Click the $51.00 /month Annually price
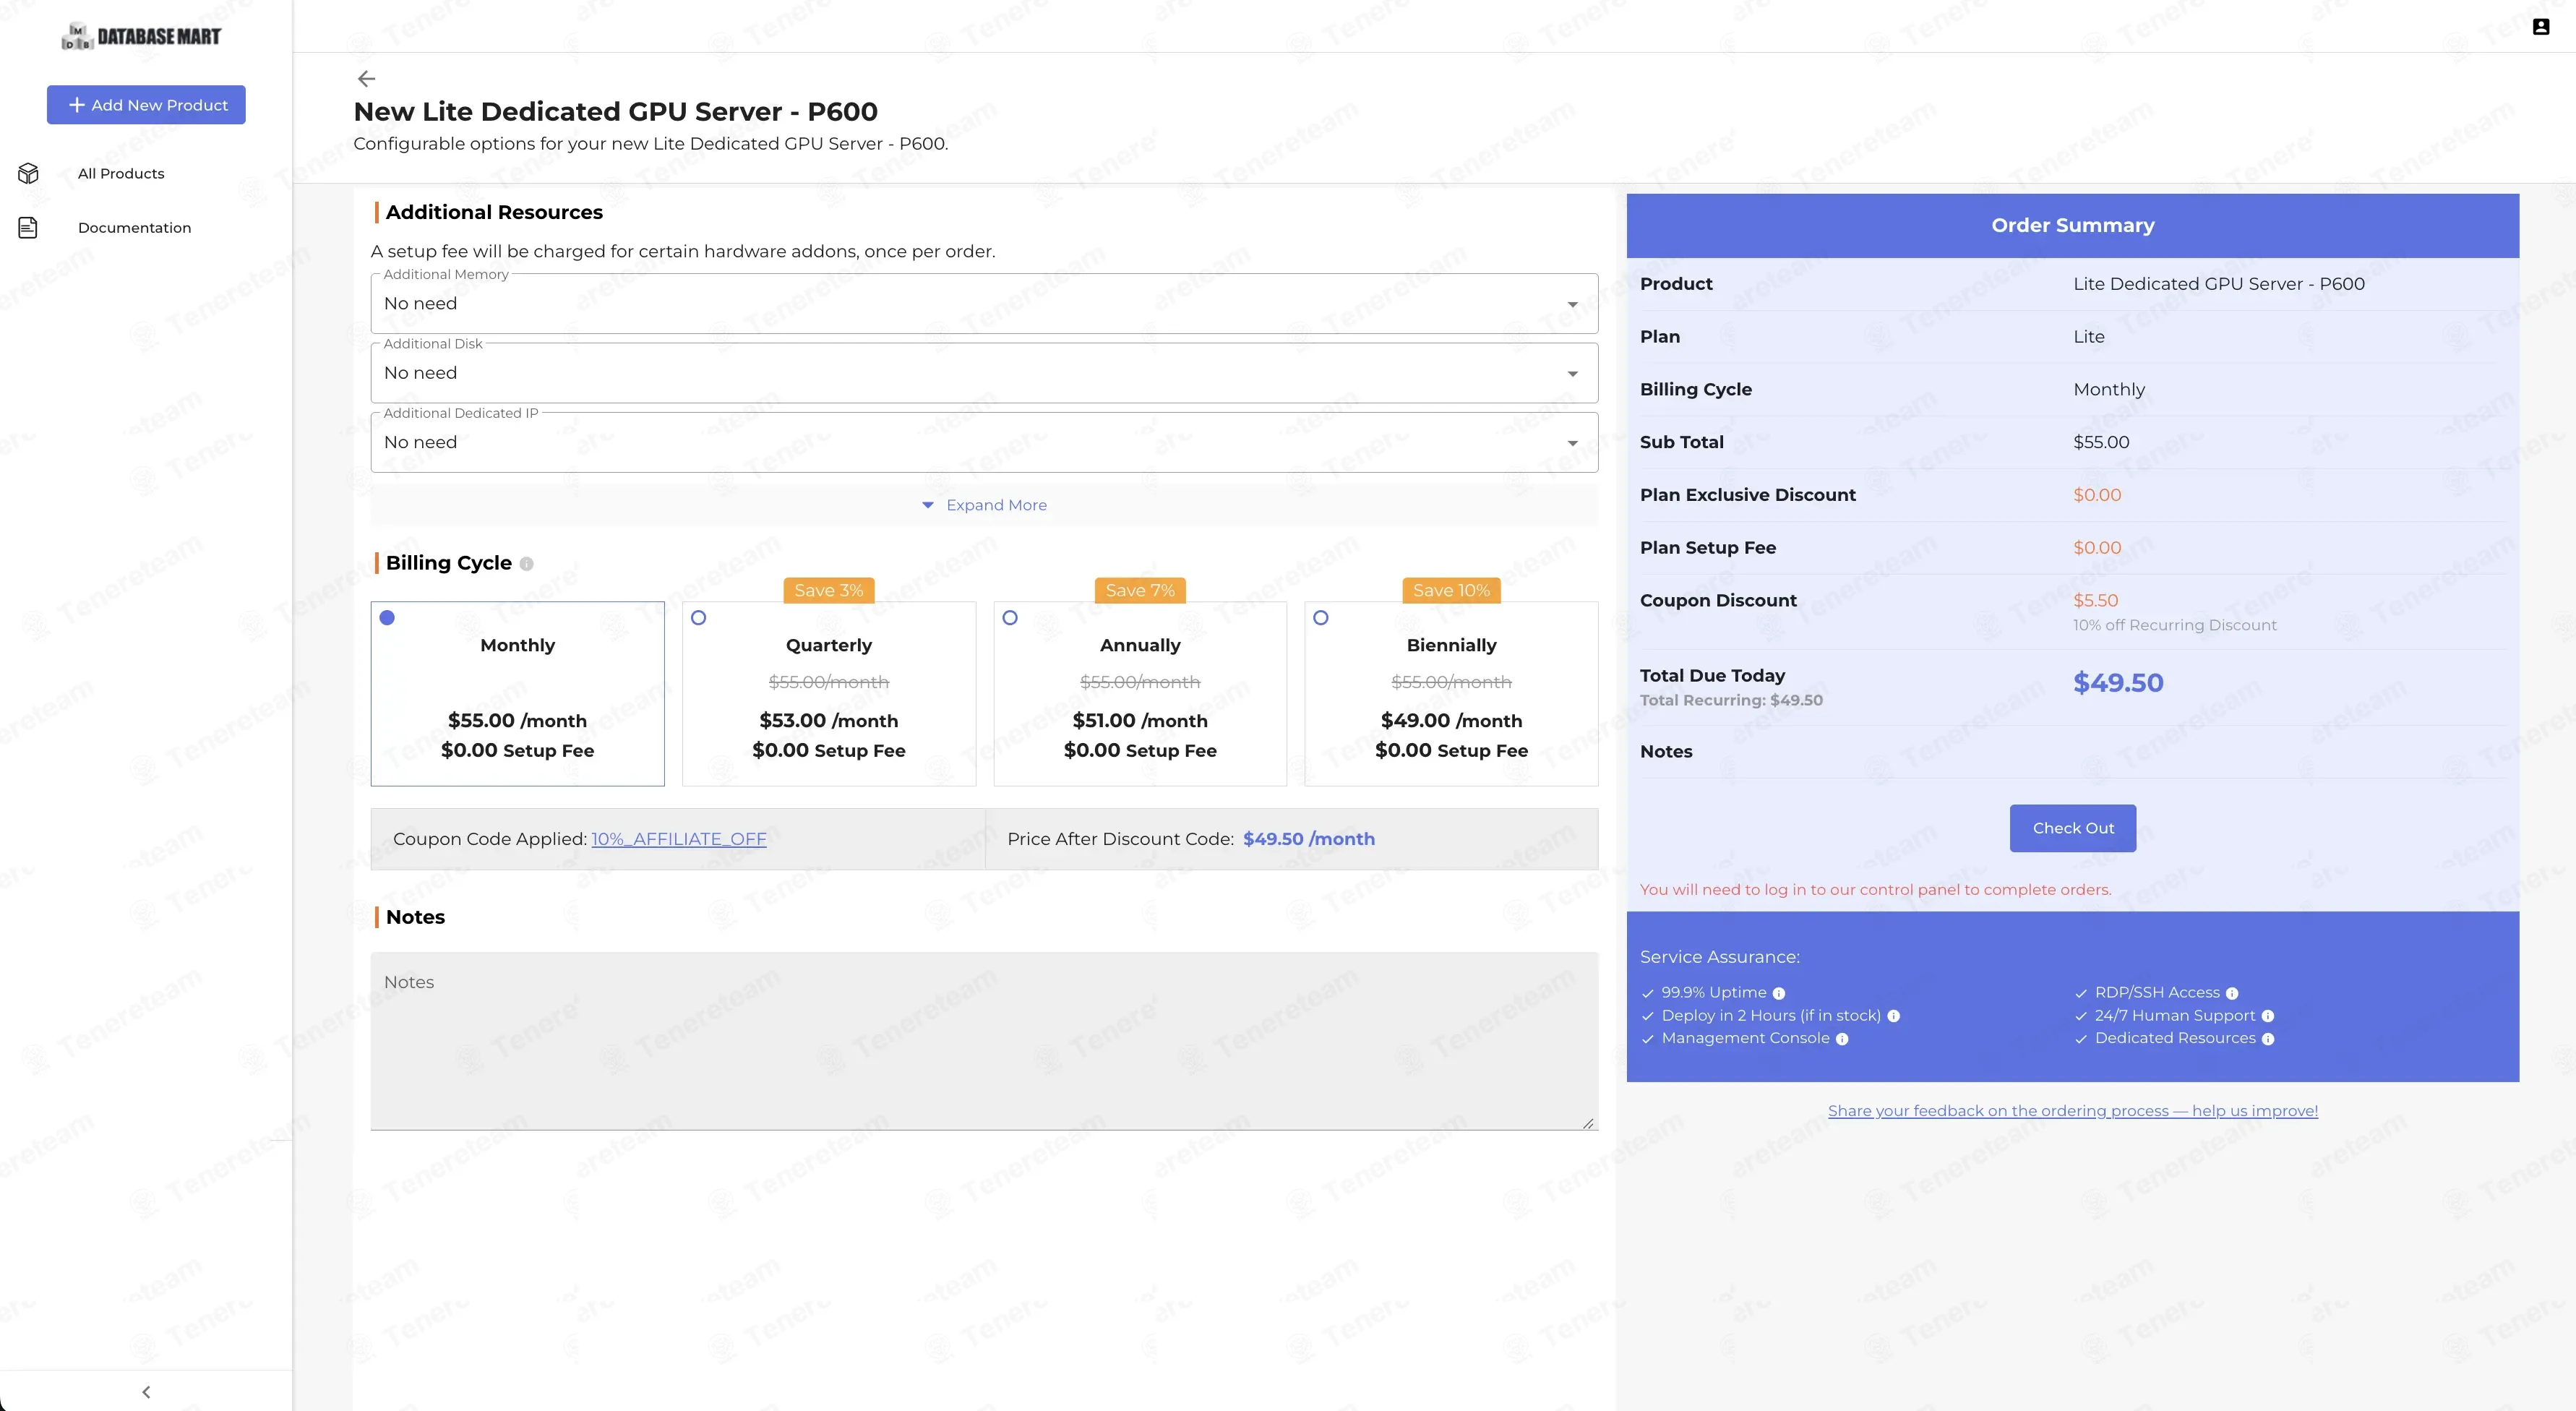 [x=1140, y=721]
